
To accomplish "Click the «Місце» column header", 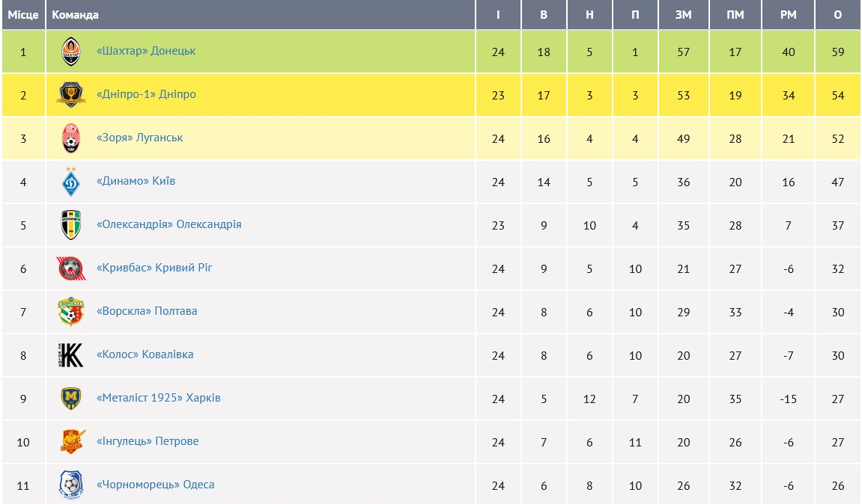I will coord(23,15).
